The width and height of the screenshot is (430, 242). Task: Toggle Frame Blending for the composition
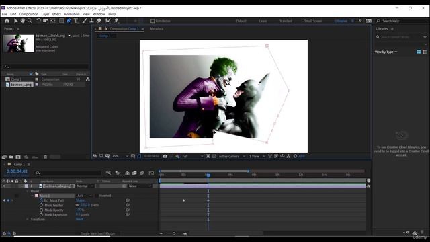(x=134, y=173)
